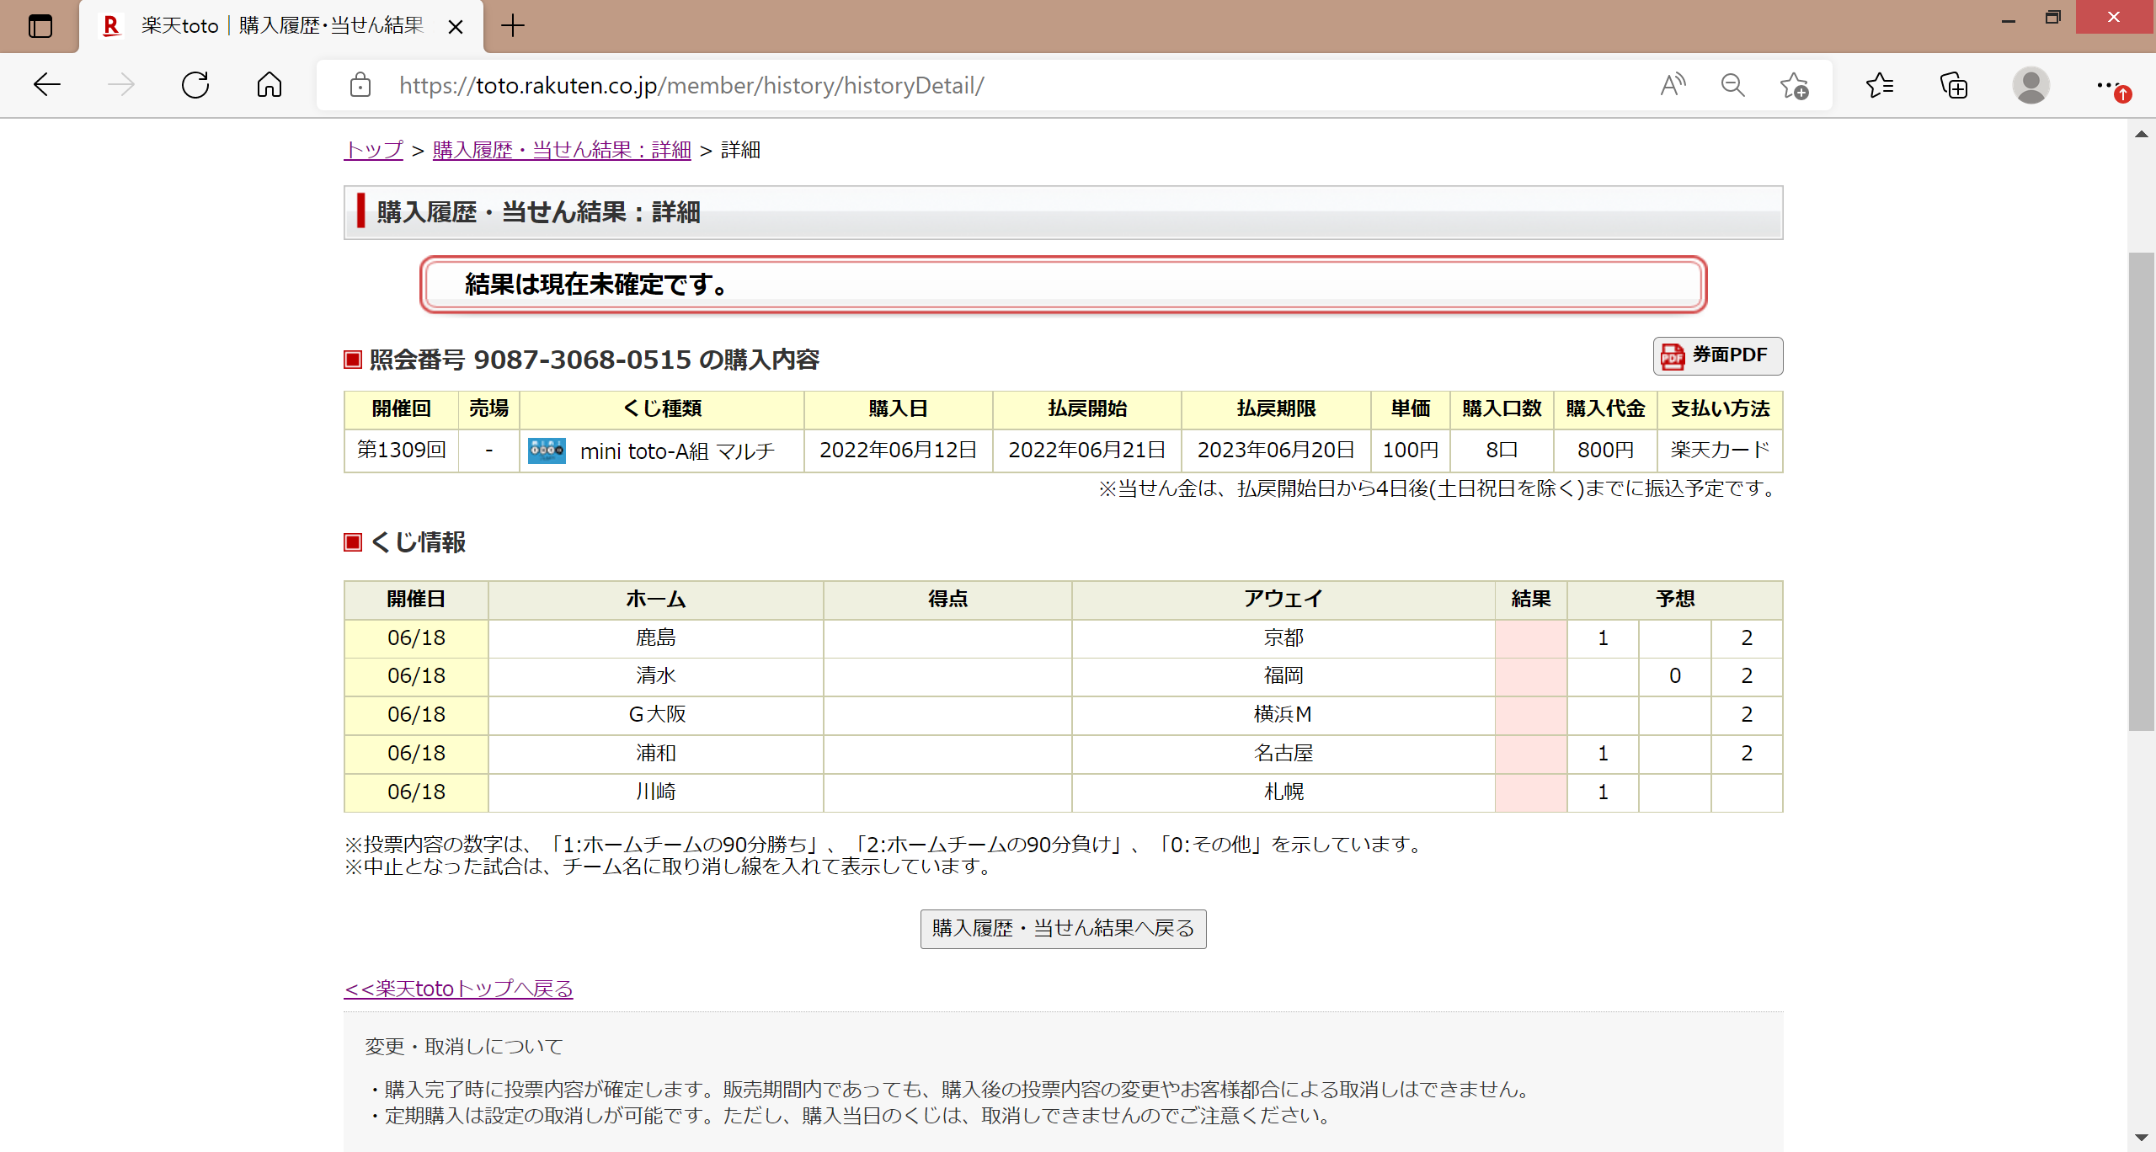Screen dimensions: 2156x1152
Task: View site info lock icon
Action: tap(360, 85)
